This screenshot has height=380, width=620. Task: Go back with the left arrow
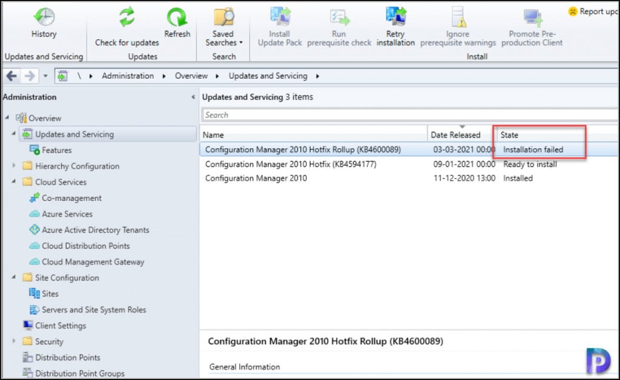click(12, 76)
